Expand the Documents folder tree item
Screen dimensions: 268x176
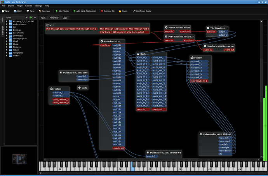(x=7, y=33)
